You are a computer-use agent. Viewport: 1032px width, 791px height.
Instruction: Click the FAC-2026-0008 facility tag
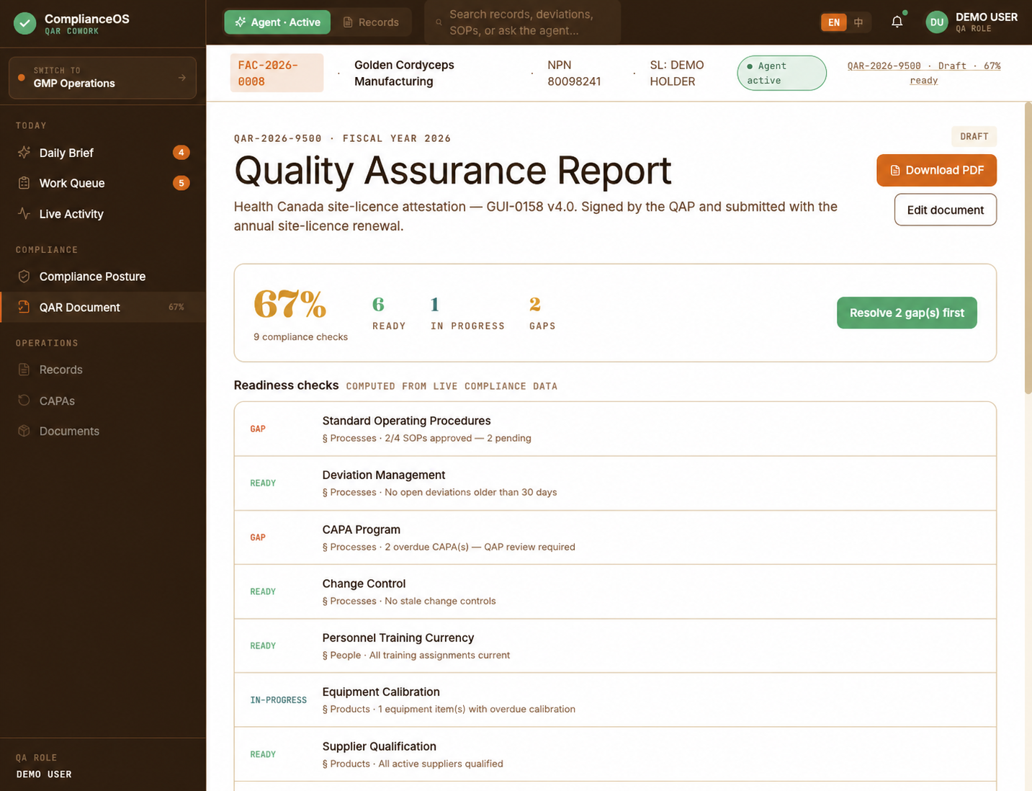pos(277,73)
